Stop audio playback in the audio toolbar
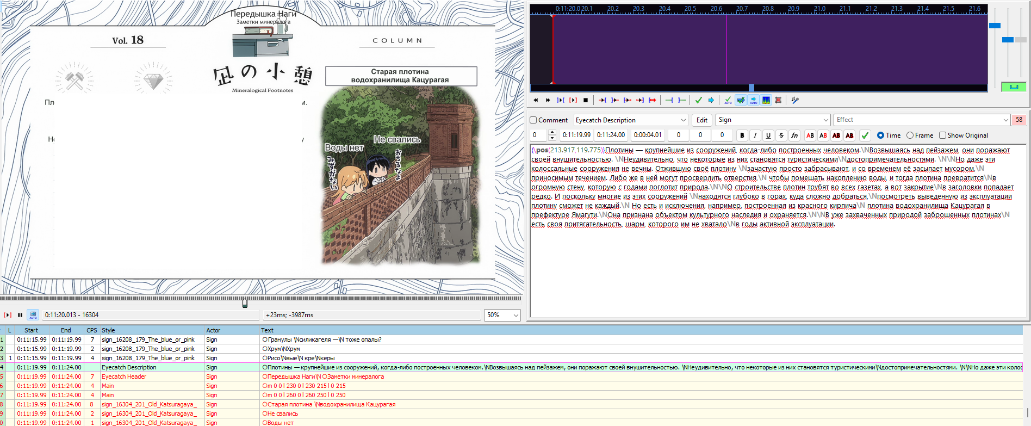 tap(585, 100)
